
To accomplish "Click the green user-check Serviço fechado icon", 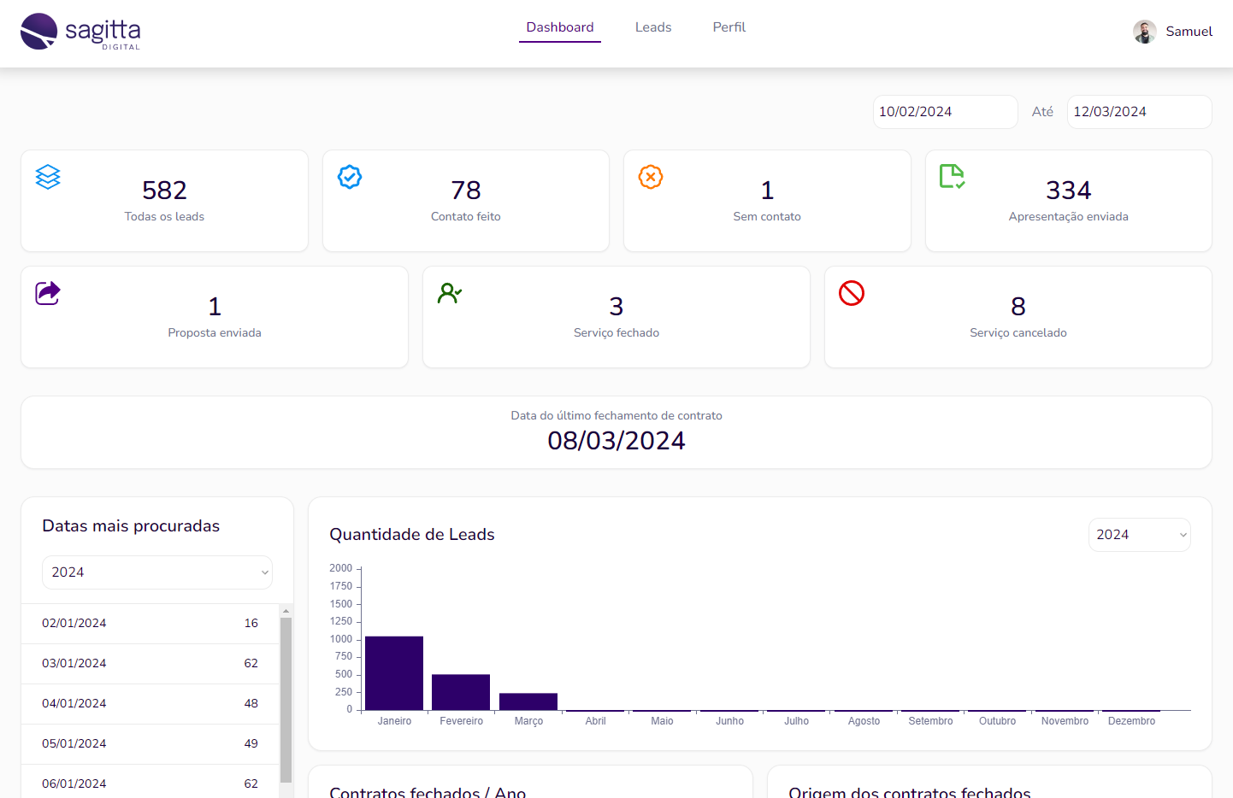I will (450, 293).
